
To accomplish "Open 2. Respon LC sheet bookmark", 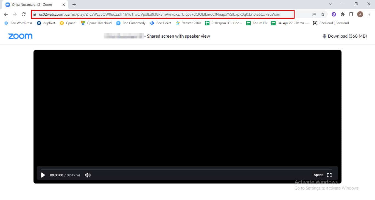I will click(x=223, y=23).
